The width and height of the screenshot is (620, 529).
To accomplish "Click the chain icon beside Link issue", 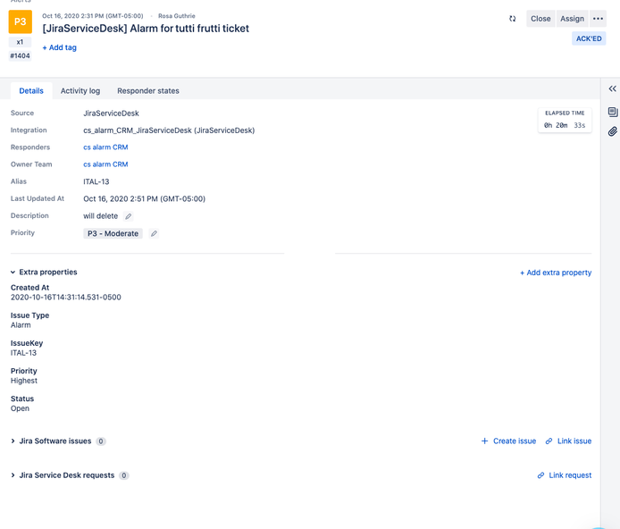I will point(549,441).
